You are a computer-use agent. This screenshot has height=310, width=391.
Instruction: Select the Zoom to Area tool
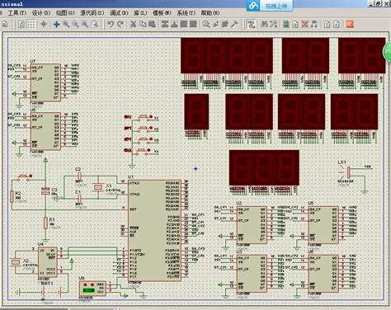94,24
